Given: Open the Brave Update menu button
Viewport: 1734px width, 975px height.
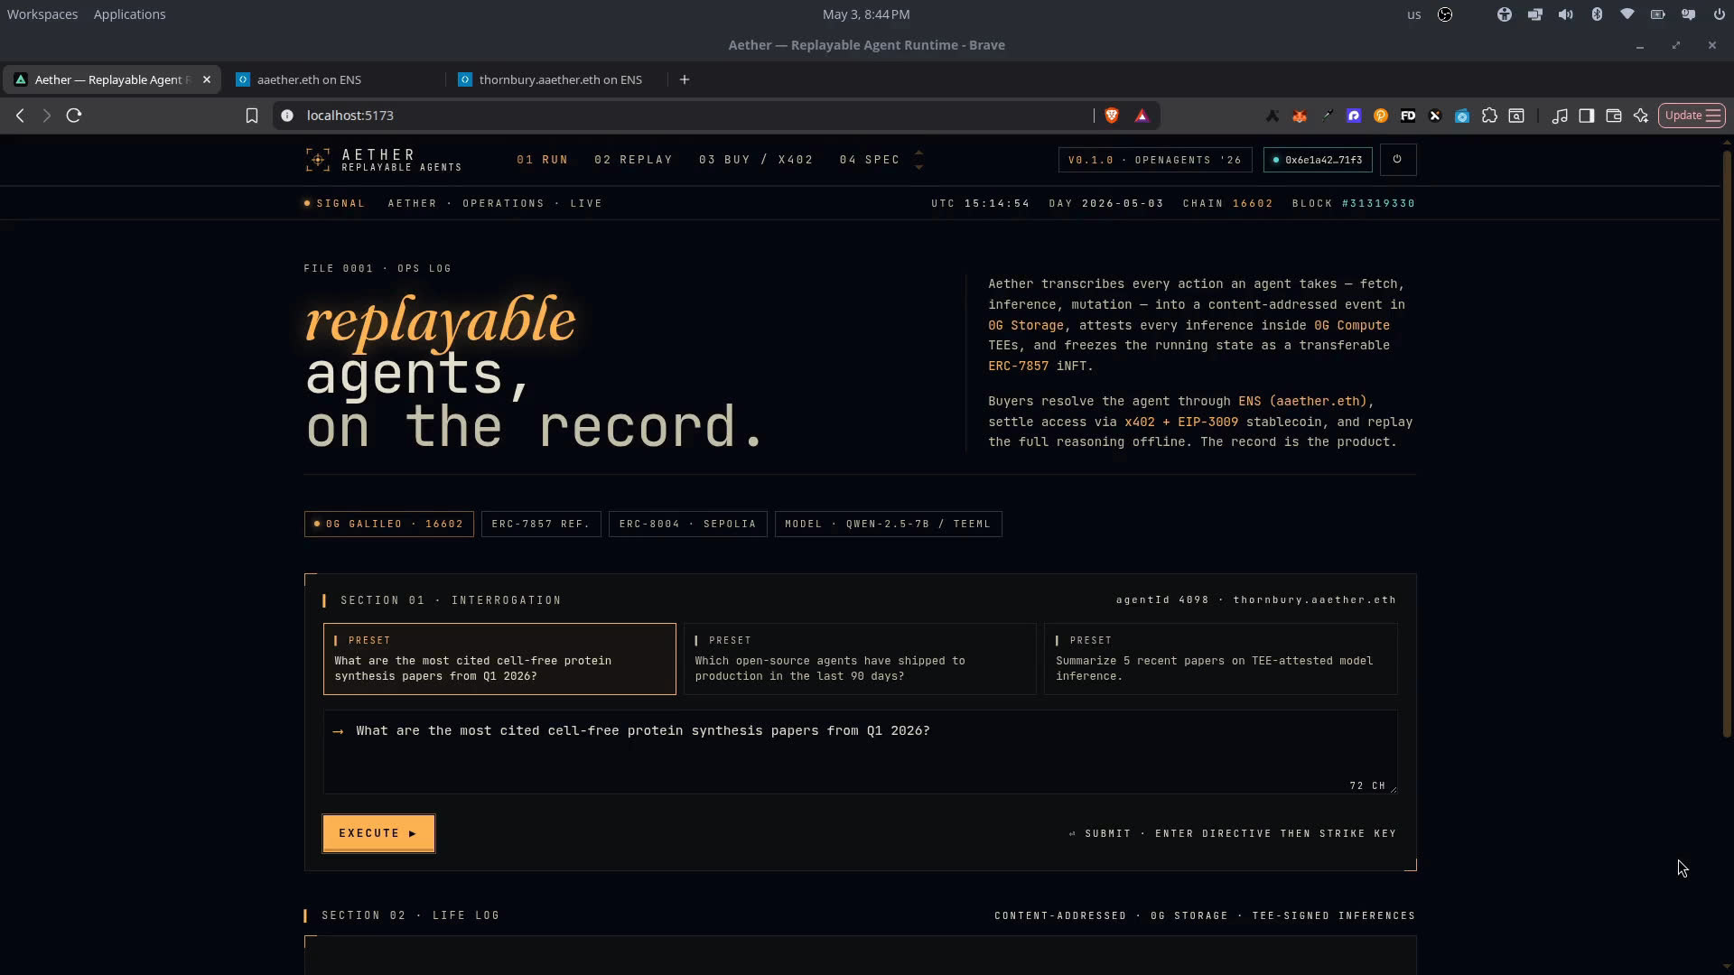Looking at the screenshot, I should 1692,116.
